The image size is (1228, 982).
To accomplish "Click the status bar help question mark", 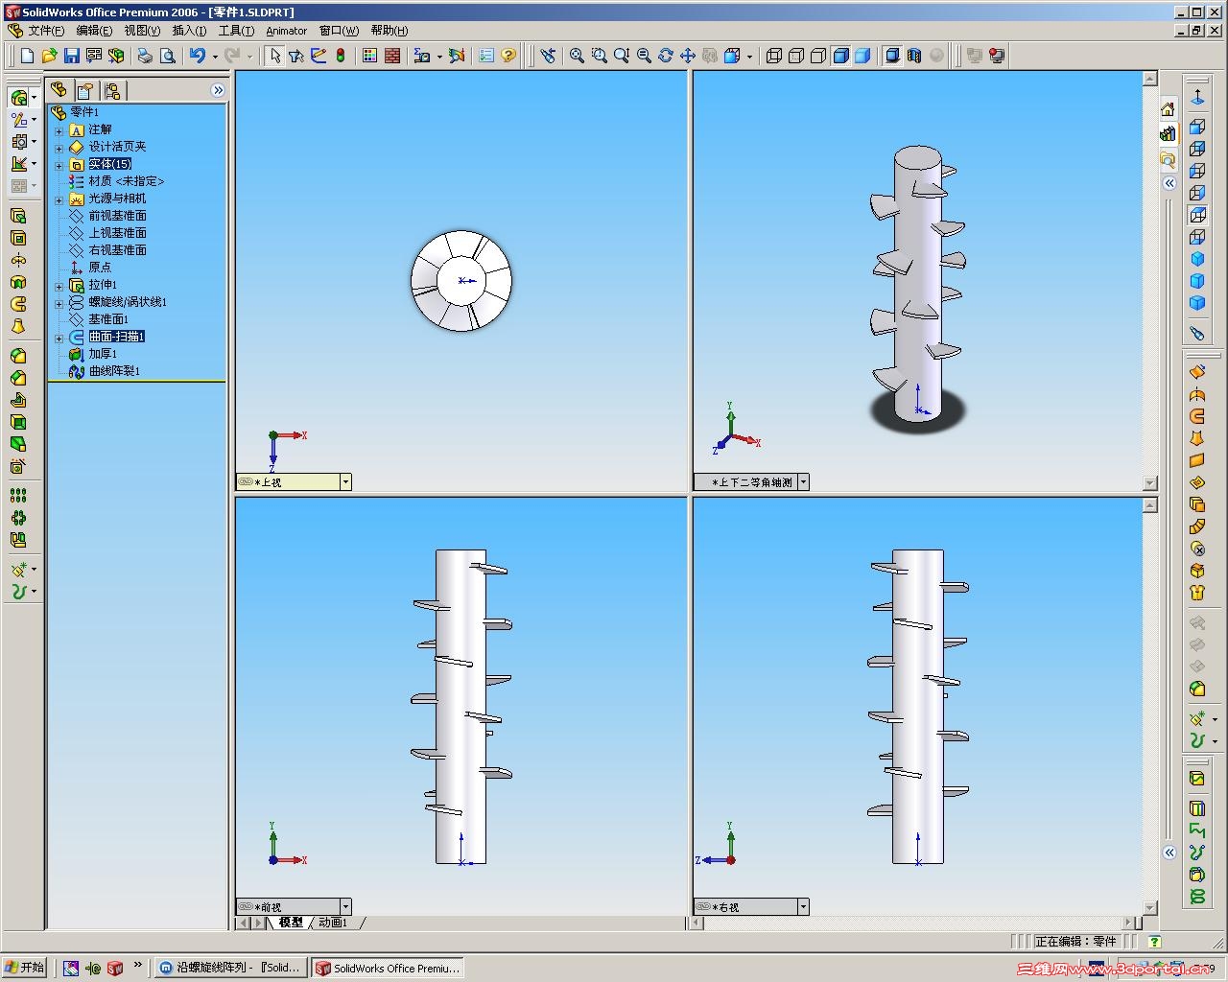I will pyautogui.click(x=1154, y=942).
